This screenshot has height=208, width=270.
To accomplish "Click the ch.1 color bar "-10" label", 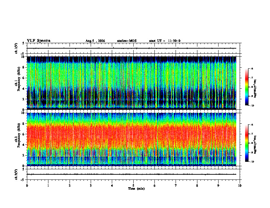I will point(252,105).
